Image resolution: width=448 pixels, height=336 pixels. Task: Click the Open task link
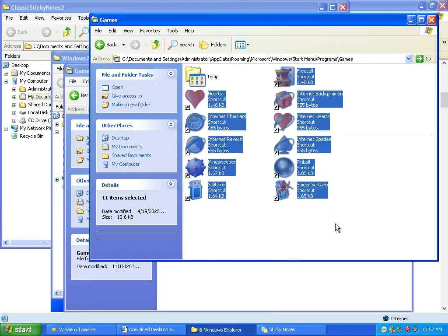(x=117, y=87)
